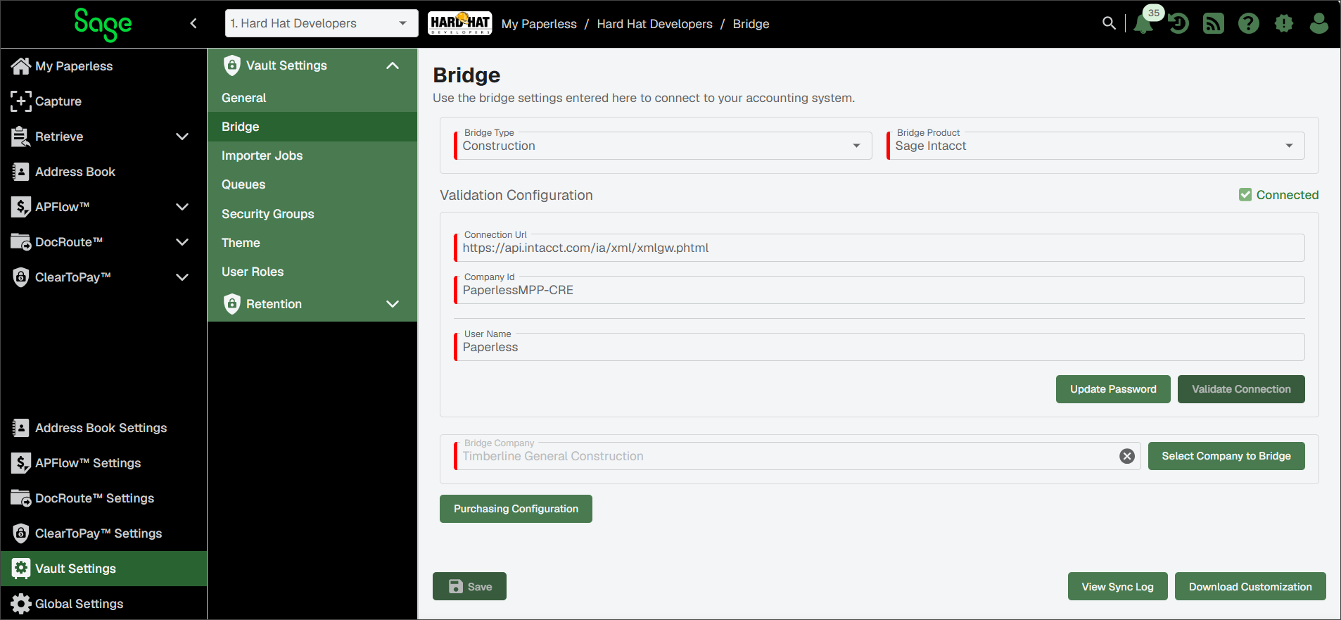Expand the APFlow menu
Image resolution: width=1341 pixels, height=620 pixels.
[x=182, y=207]
